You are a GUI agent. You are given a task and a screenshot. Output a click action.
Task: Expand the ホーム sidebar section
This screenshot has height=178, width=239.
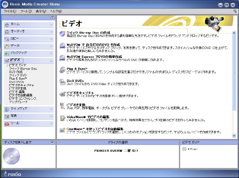51,24
